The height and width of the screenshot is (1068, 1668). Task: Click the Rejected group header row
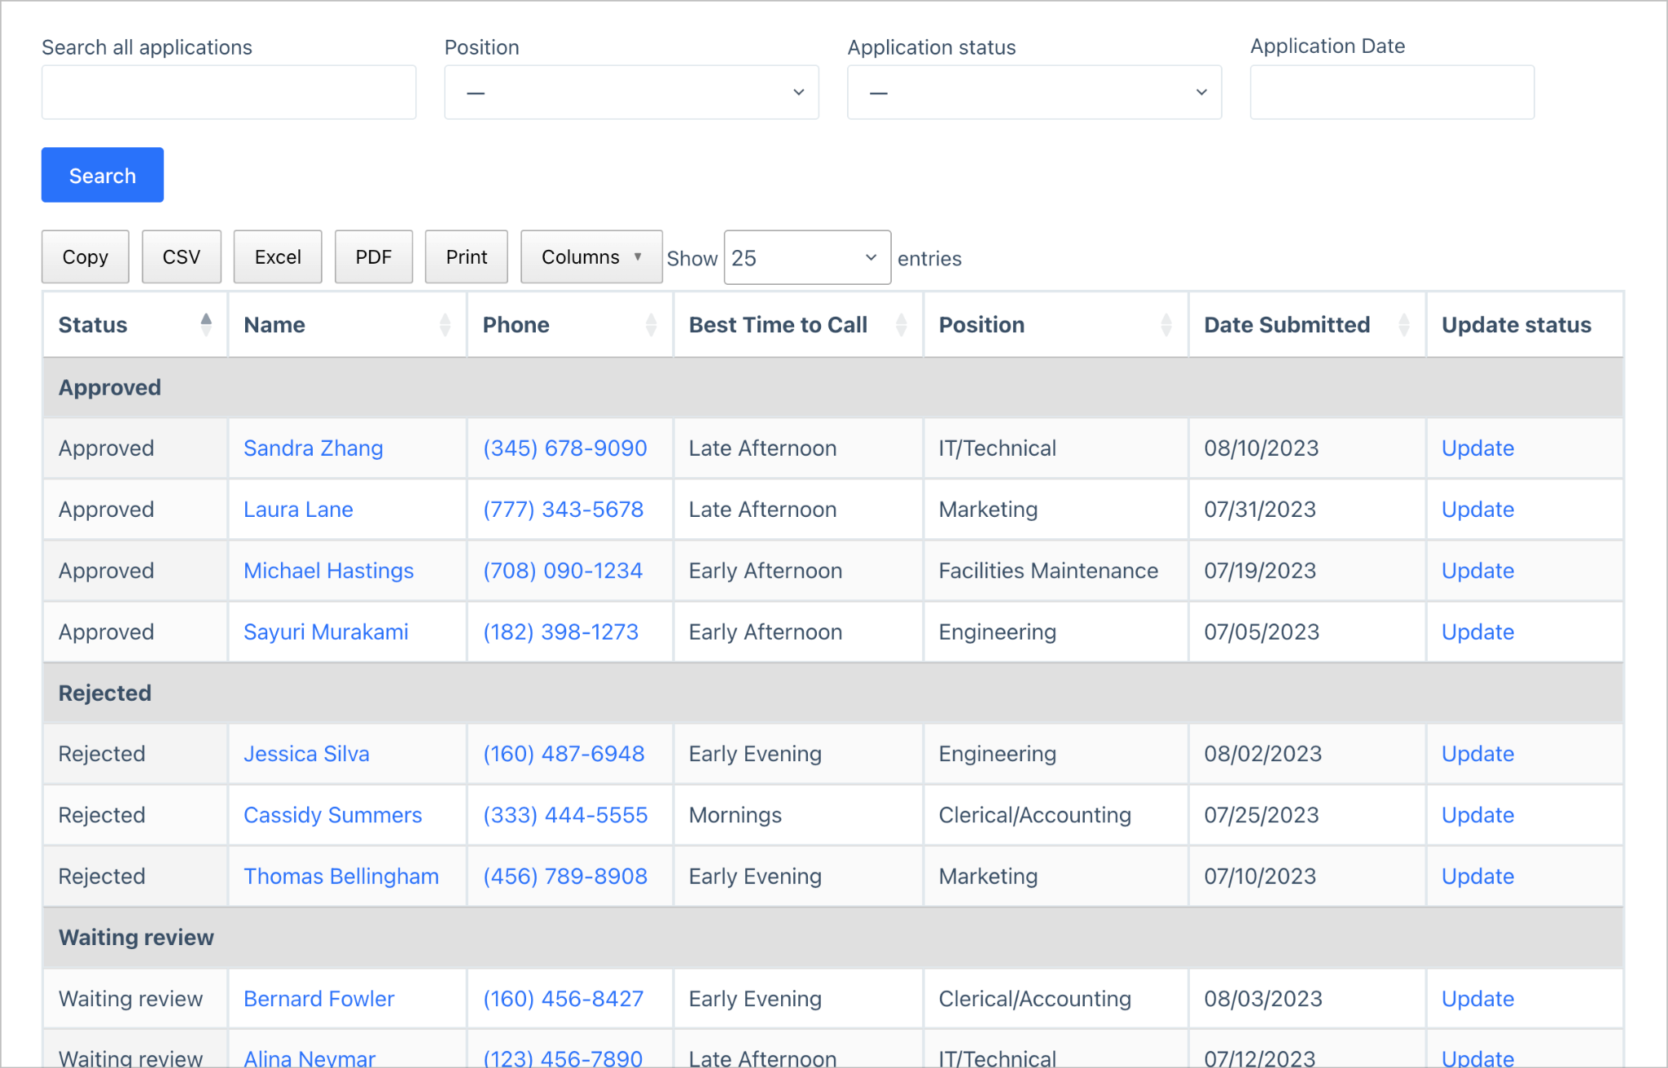833,693
